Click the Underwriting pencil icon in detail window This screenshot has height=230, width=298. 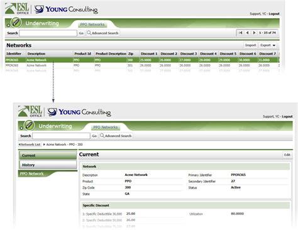29,125
